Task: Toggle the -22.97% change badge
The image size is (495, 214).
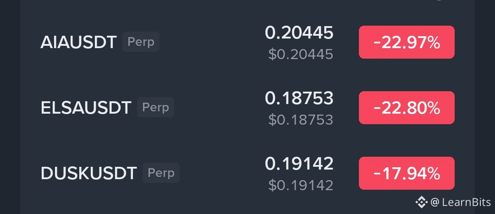Action: (x=407, y=43)
